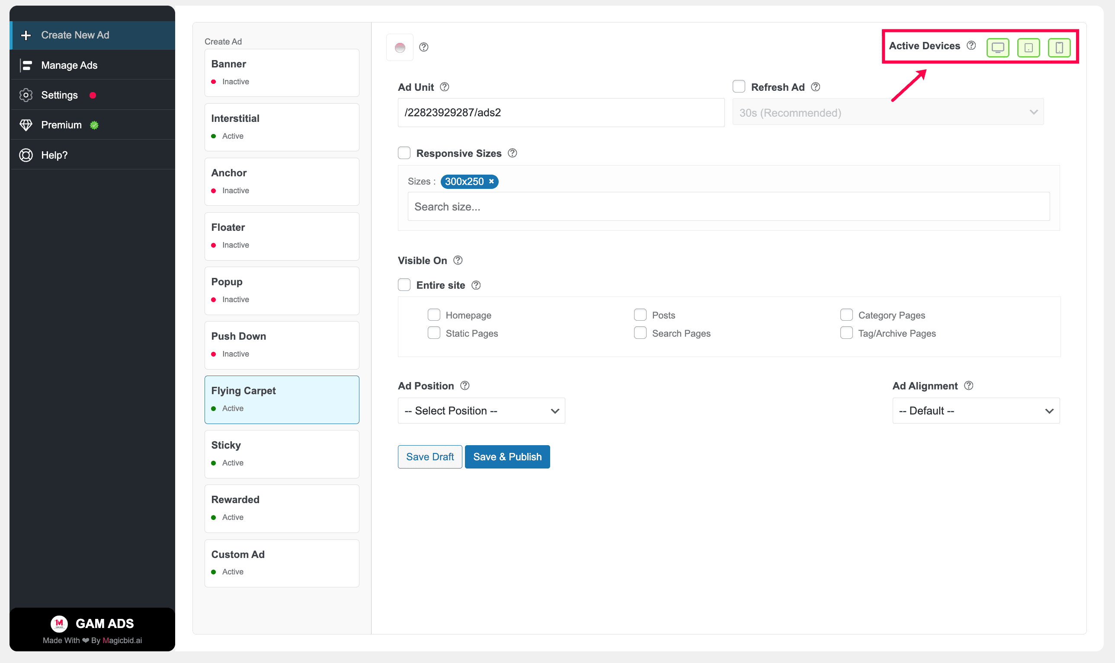The image size is (1115, 663).
Task: Check the Responsive Sizes checkbox
Action: [404, 153]
